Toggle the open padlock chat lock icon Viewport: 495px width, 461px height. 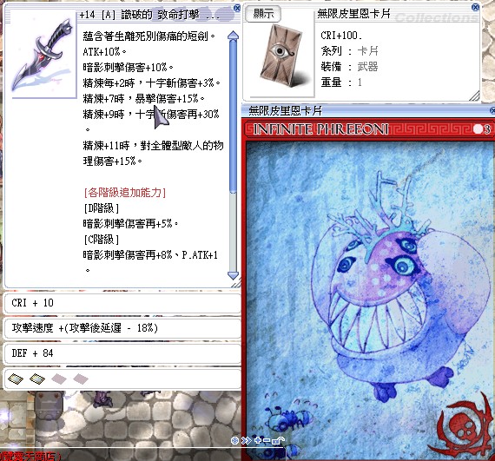(278, 440)
